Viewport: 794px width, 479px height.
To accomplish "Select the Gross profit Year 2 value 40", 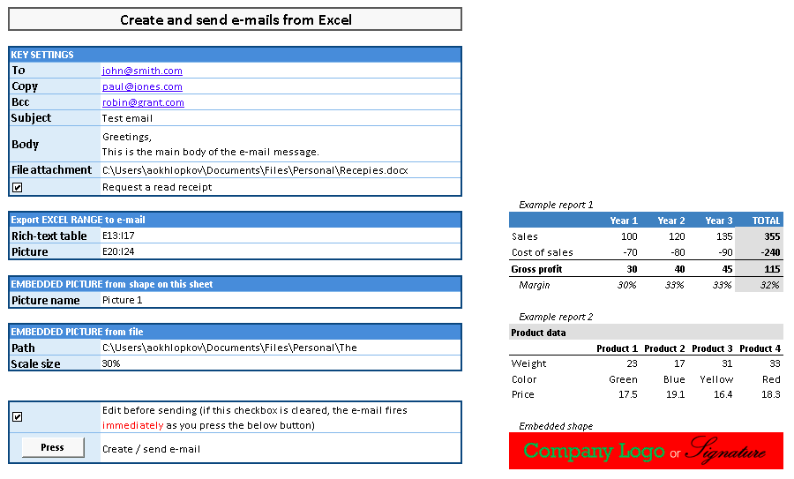I will 679,269.
